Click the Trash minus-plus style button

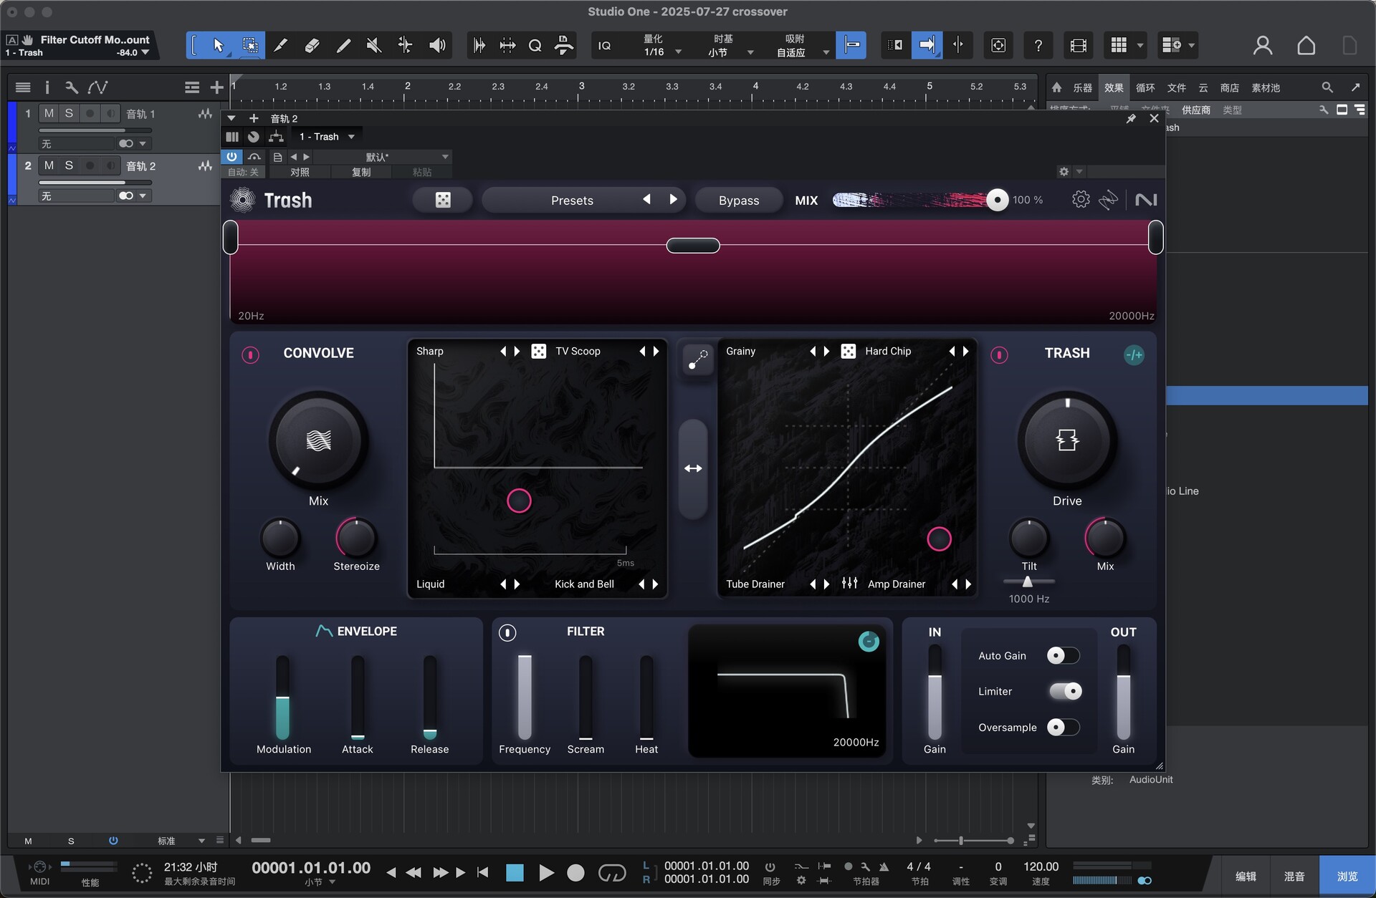[1134, 354]
